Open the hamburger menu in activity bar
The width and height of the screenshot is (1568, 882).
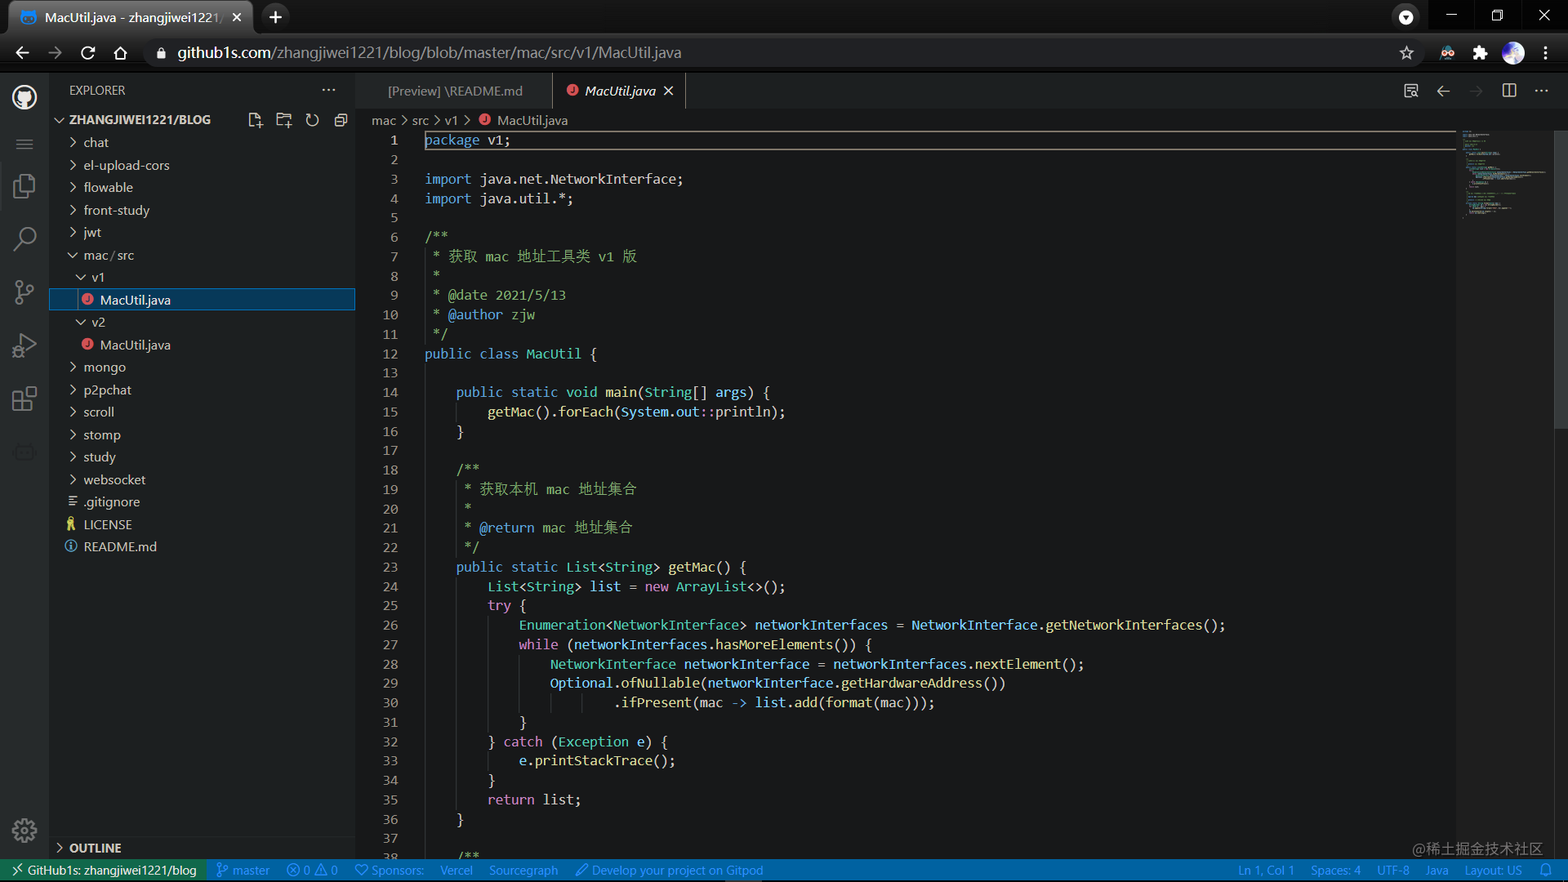click(24, 145)
